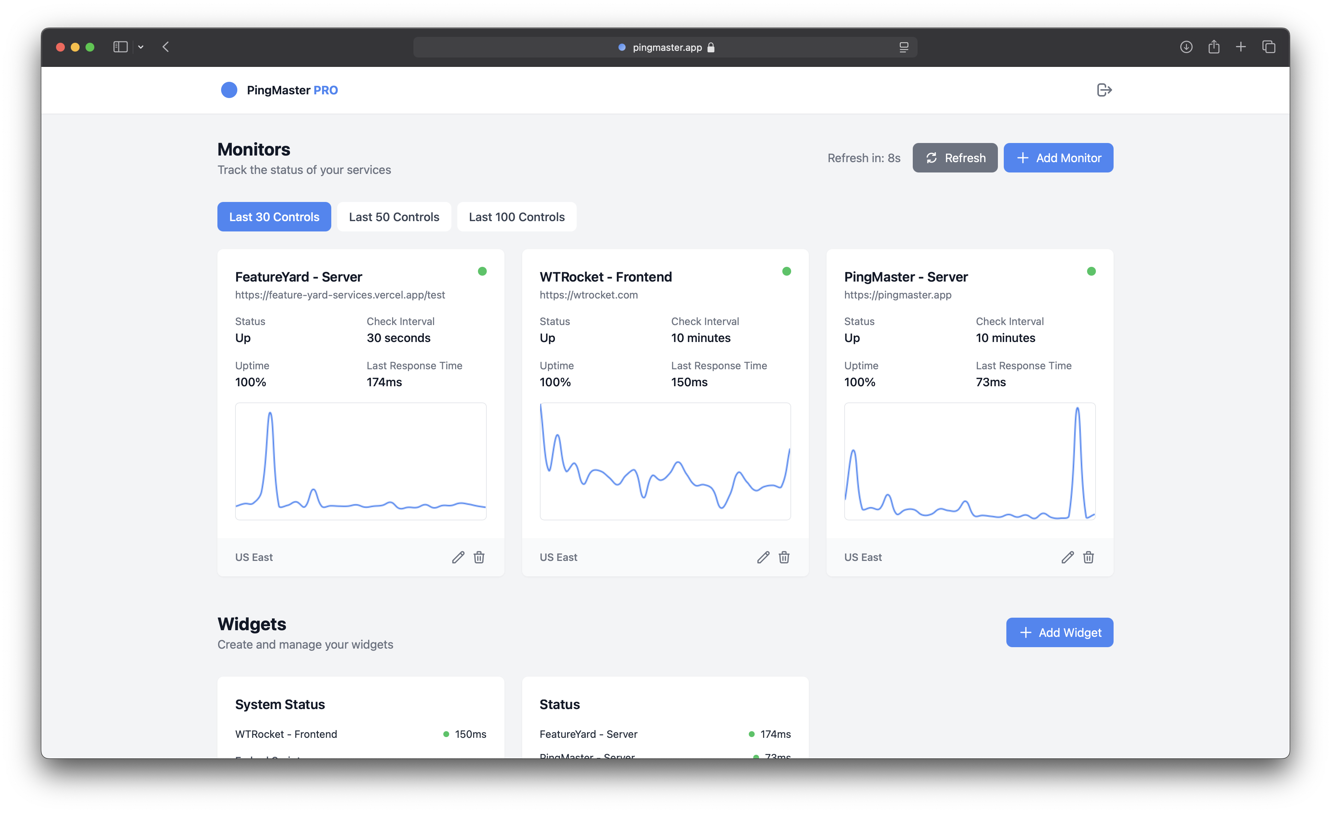Delete the WTRocket - Frontend monitor

click(x=784, y=557)
